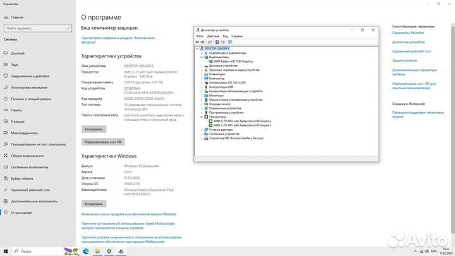Viewport: 455px width, 256px height.
Task: Expand Контроллеры USB node
Action: (x=202, y=87)
